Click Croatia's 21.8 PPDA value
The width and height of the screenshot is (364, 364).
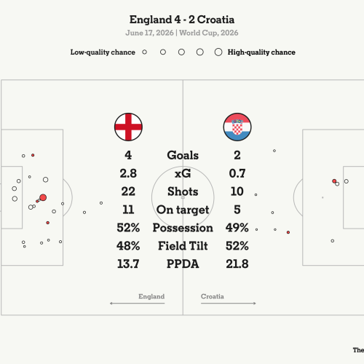(x=237, y=264)
